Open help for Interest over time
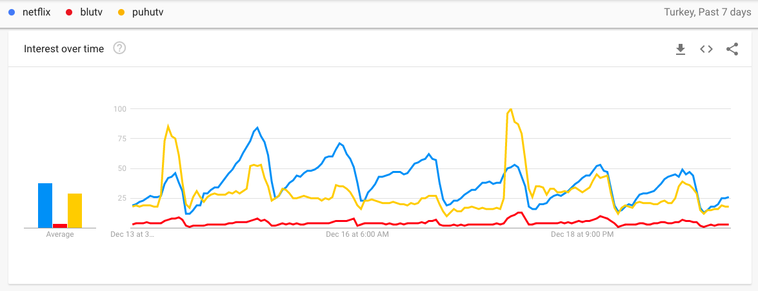The width and height of the screenshot is (758, 291). click(119, 48)
